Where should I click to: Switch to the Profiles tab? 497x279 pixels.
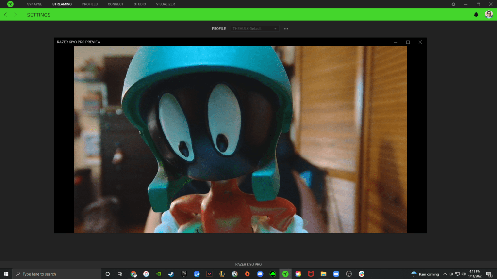[x=89, y=4]
